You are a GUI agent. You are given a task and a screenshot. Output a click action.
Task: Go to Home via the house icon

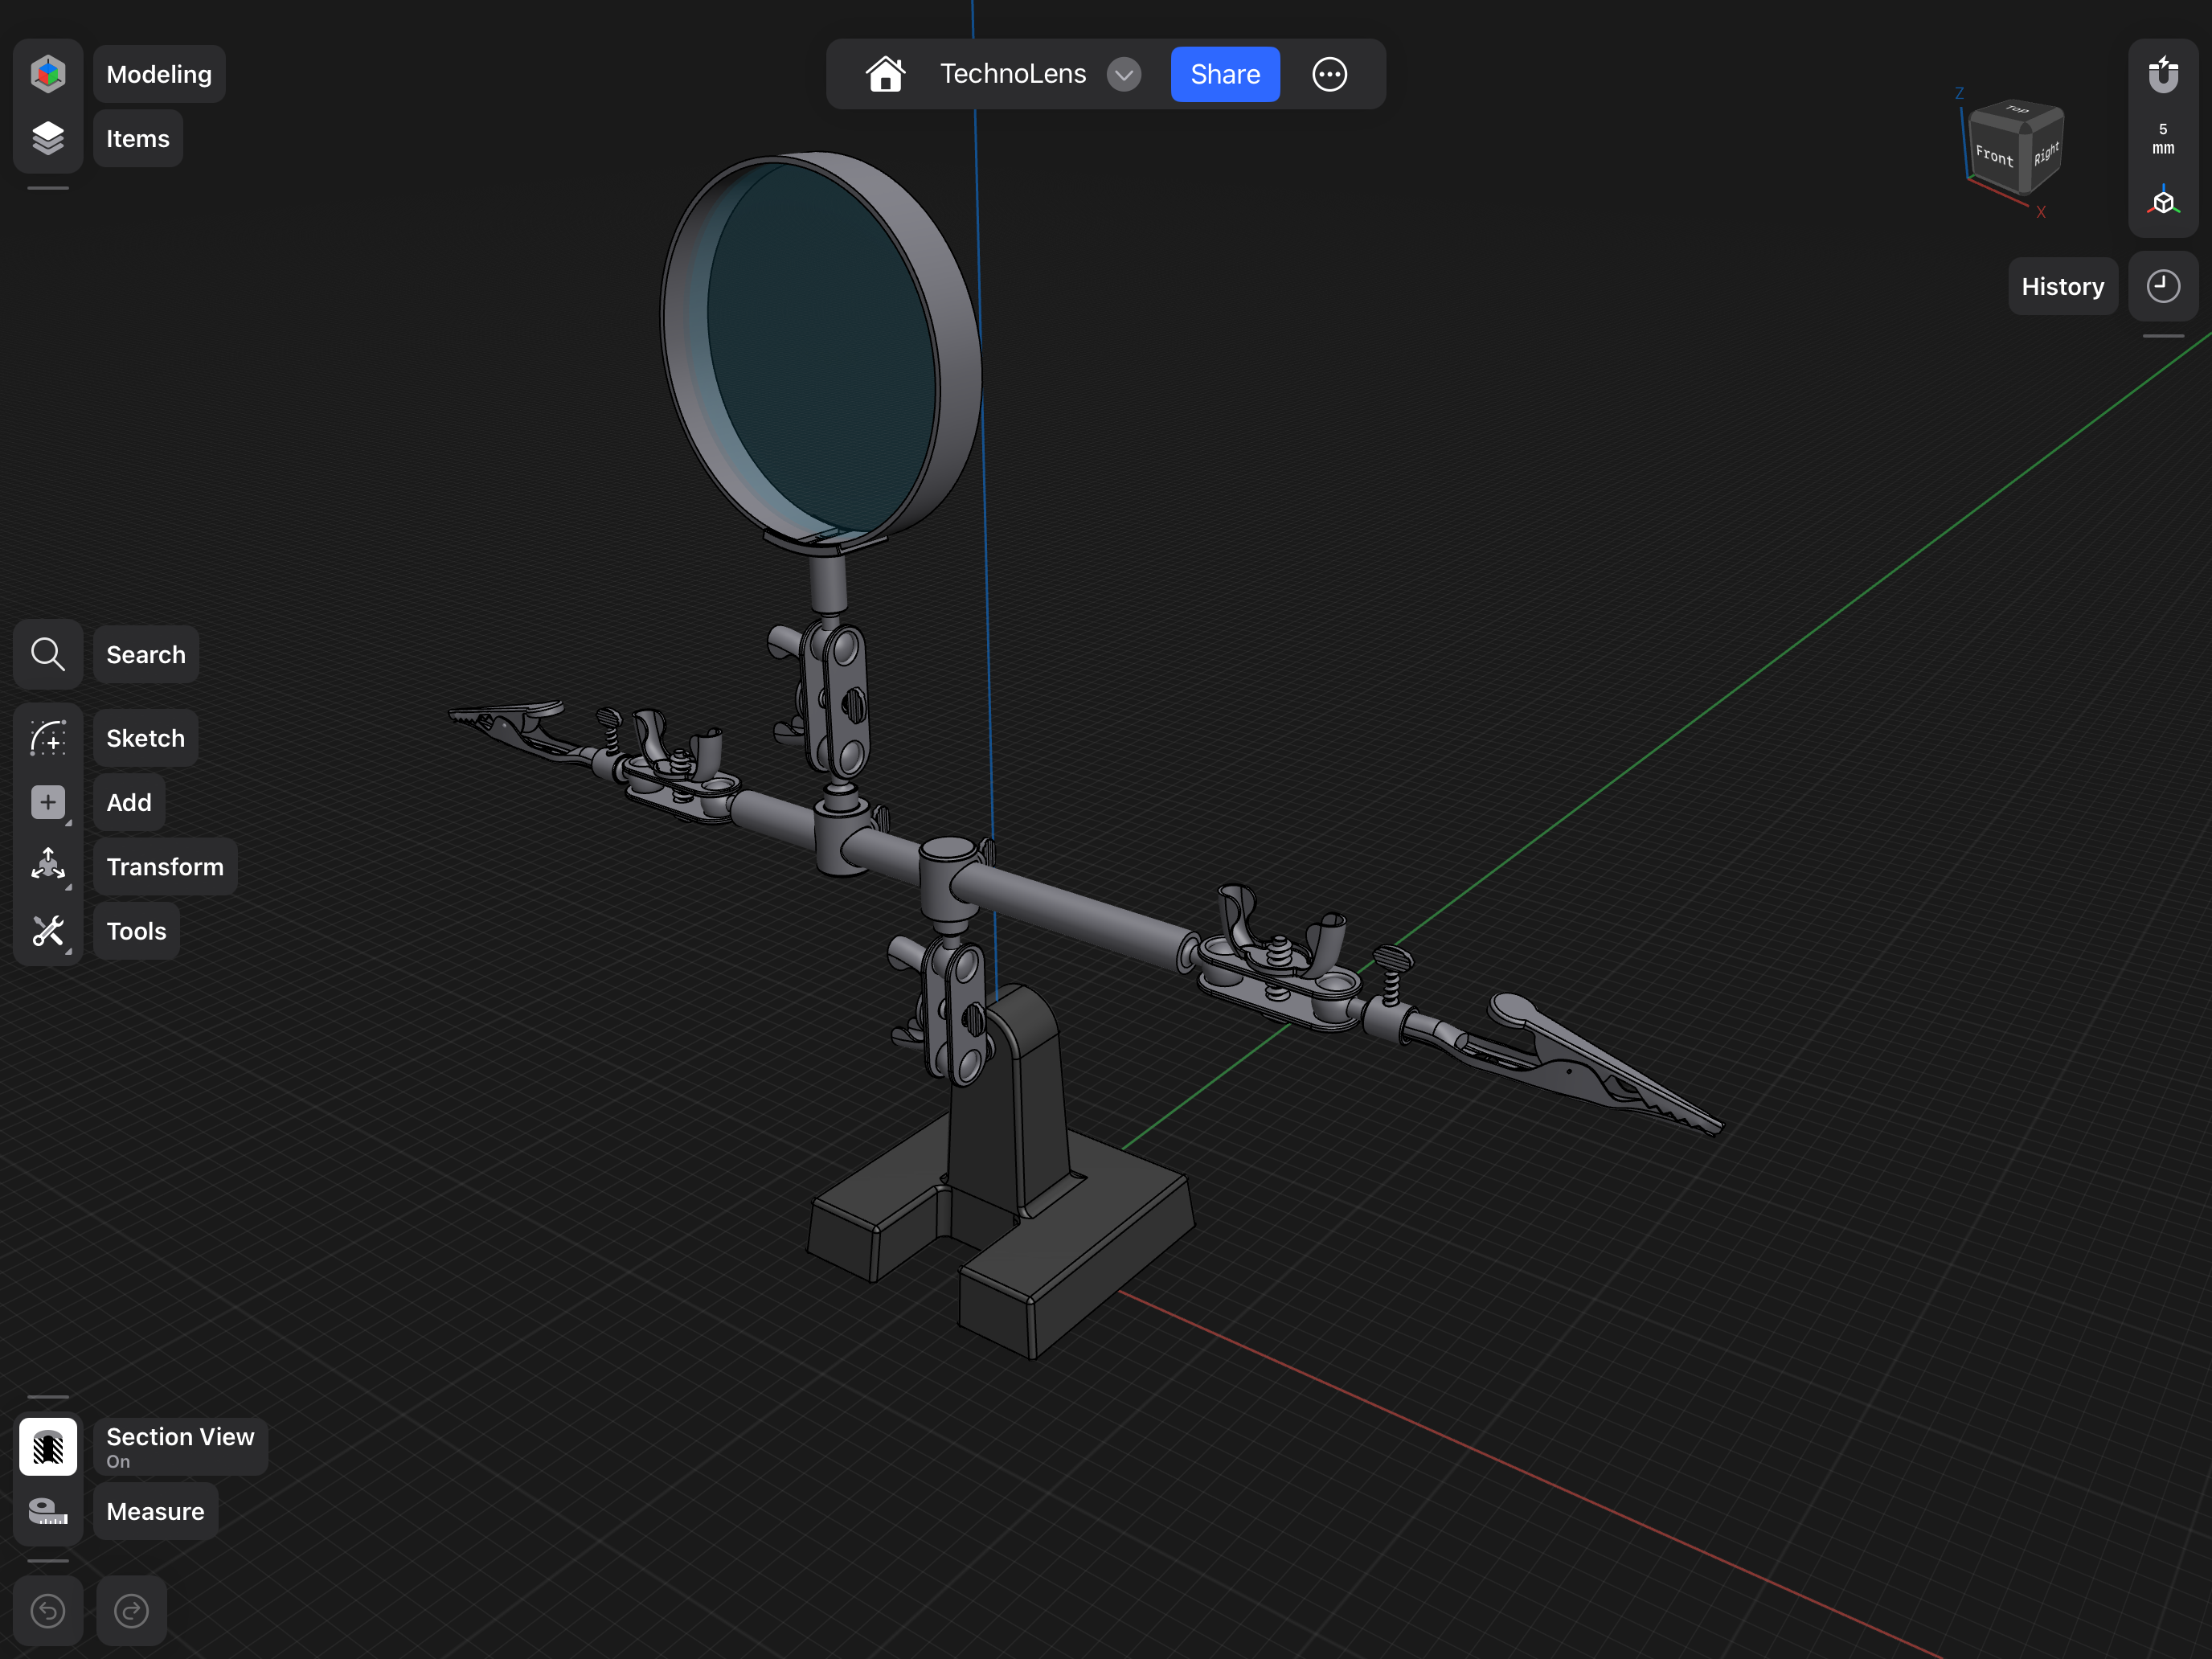[x=885, y=74]
